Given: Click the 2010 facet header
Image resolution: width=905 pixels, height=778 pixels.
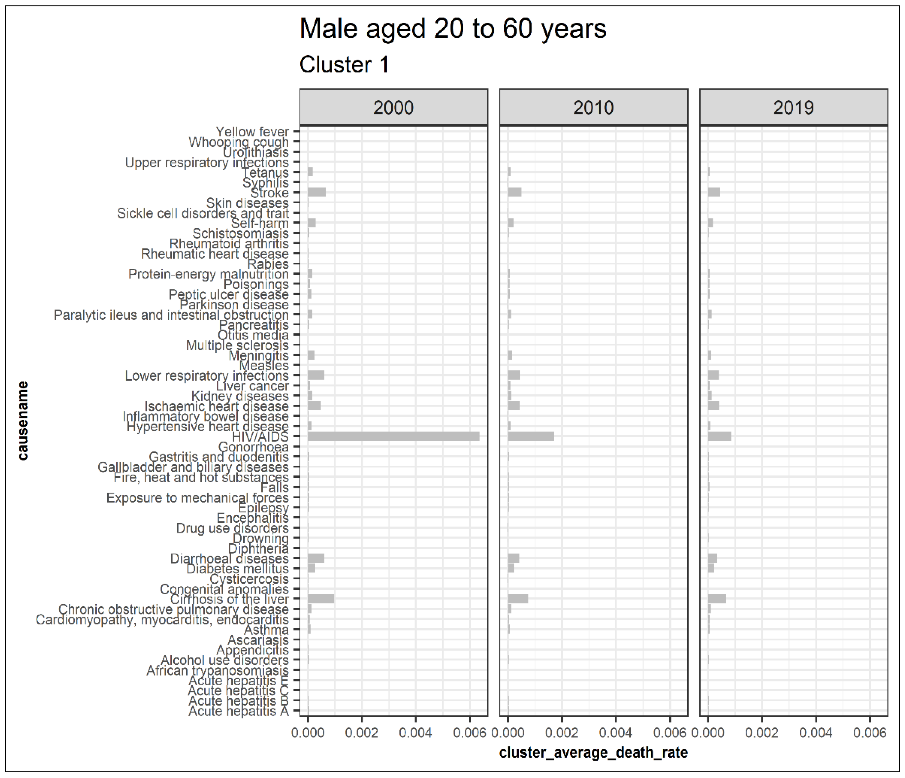Looking at the screenshot, I should pyautogui.click(x=593, y=108).
